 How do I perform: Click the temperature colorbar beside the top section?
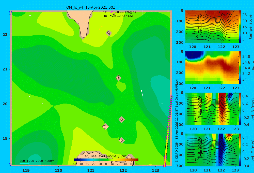pyautogui.click(x=240, y=27)
